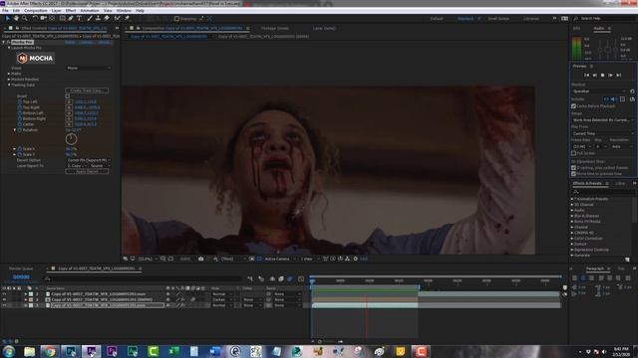The height and width of the screenshot is (358, 638).
Task: Collapse the Tracking Data group
Action: tap(9, 86)
